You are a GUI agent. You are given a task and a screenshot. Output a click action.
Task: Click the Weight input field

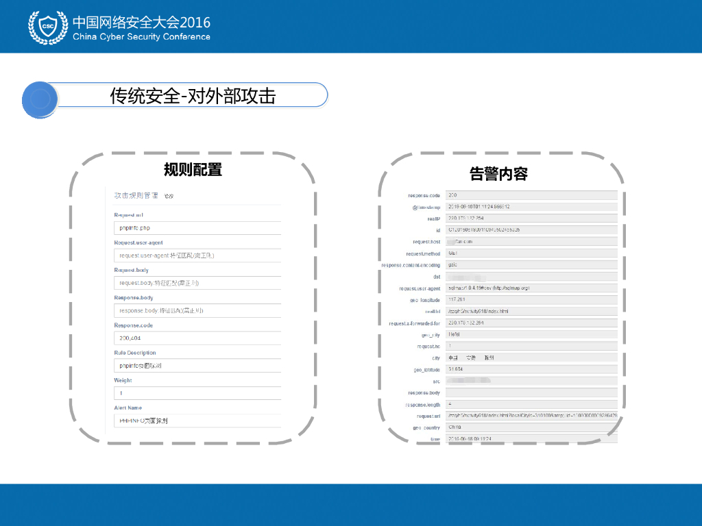click(x=197, y=393)
